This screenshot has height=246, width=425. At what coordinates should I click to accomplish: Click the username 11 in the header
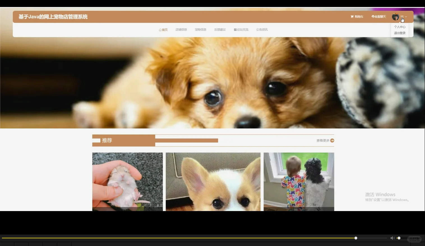point(402,17)
